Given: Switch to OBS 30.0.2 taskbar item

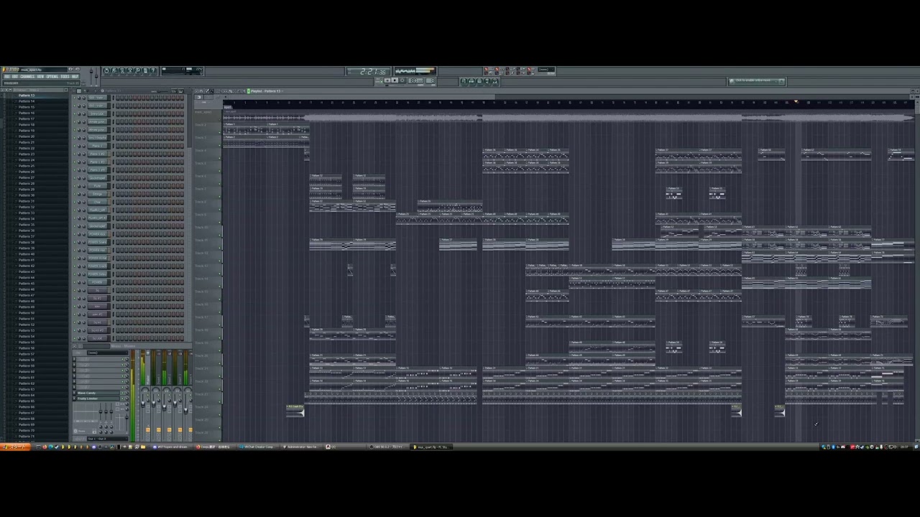Looking at the screenshot, I should coord(388,447).
